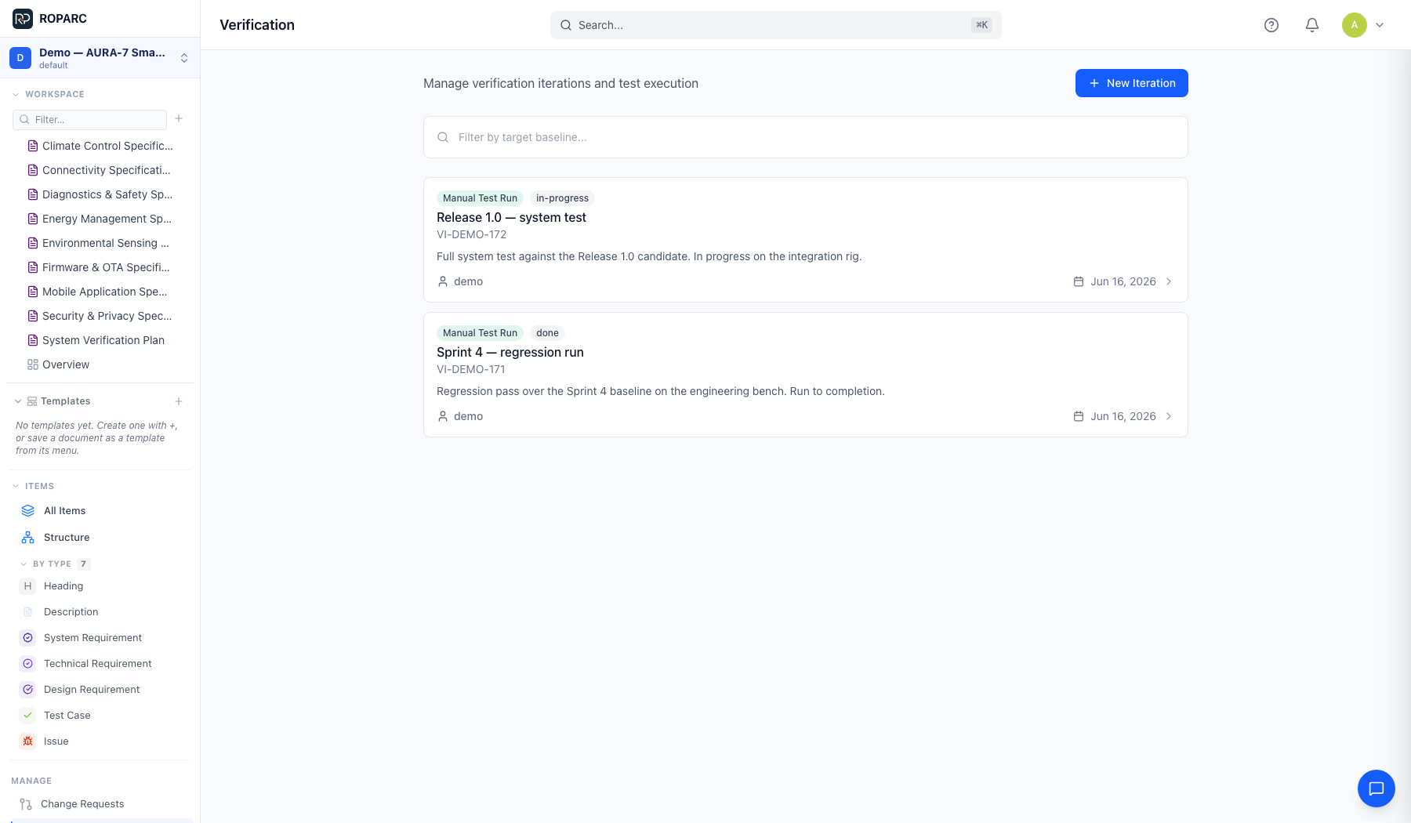Open the help question mark icon

tap(1271, 25)
